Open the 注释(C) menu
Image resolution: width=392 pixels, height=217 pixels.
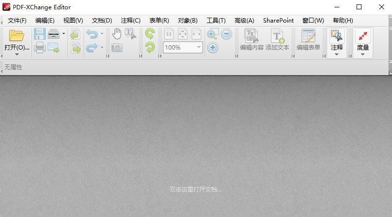(x=130, y=21)
